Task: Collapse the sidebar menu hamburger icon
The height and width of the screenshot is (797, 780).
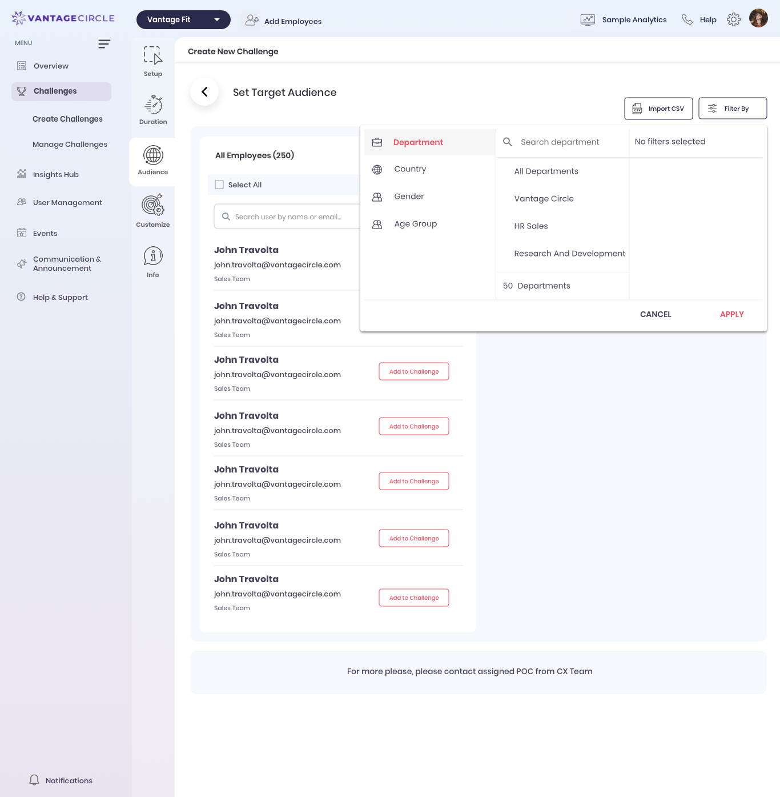Action: (104, 44)
